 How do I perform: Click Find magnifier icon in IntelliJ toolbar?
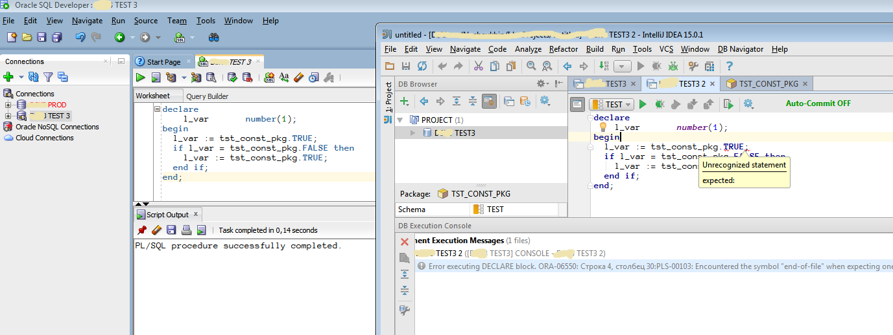pyautogui.click(x=531, y=66)
